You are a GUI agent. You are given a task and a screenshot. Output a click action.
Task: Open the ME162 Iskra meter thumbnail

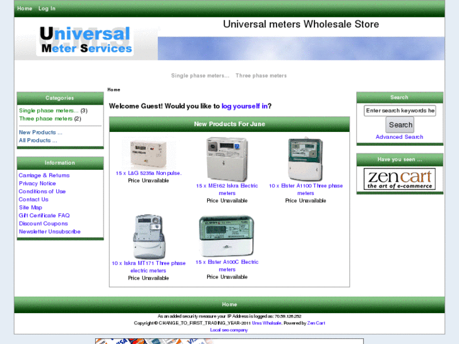click(227, 159)
